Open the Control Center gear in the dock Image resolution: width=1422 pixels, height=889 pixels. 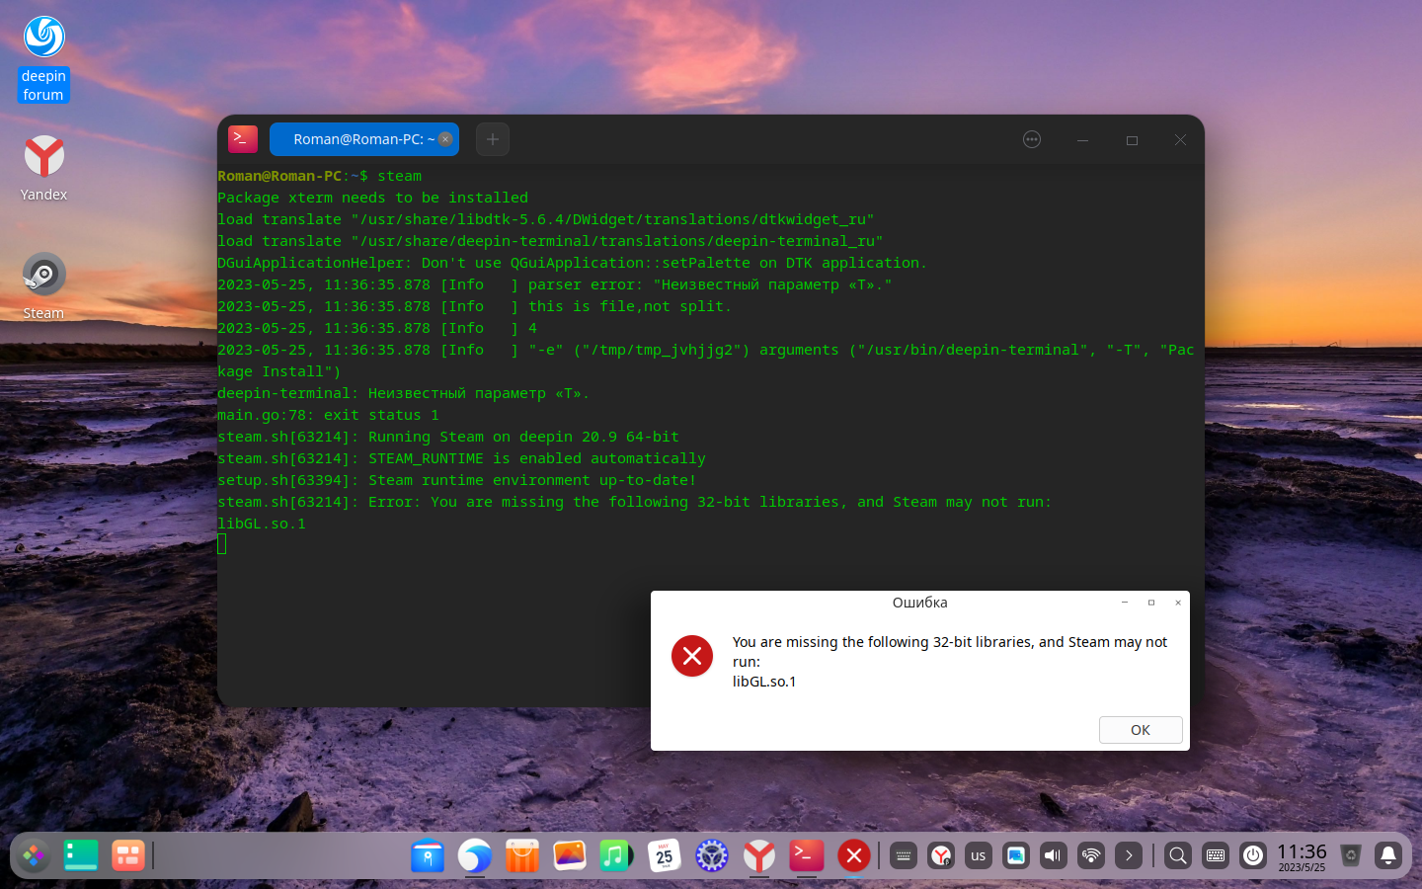coord(712,855)
